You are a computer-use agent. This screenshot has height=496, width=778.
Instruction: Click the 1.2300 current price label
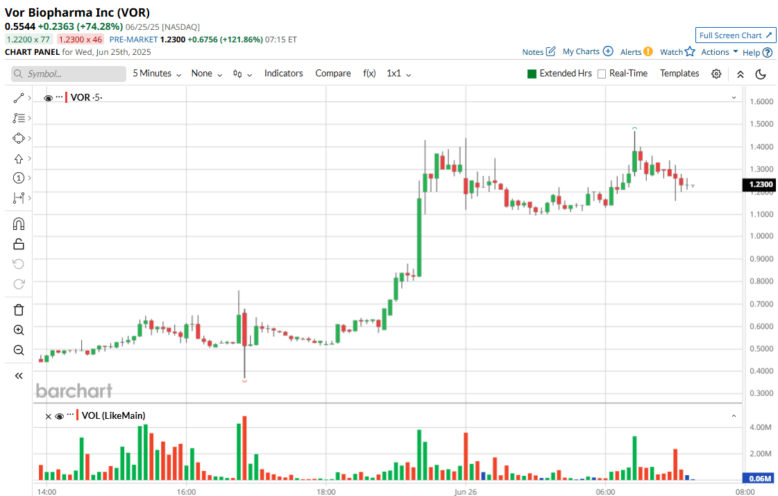click(x=760, y=184)
